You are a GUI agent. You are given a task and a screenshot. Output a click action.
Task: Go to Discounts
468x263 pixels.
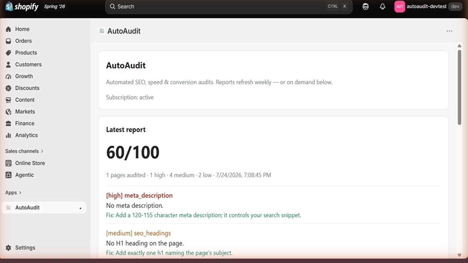coord(27,88)
